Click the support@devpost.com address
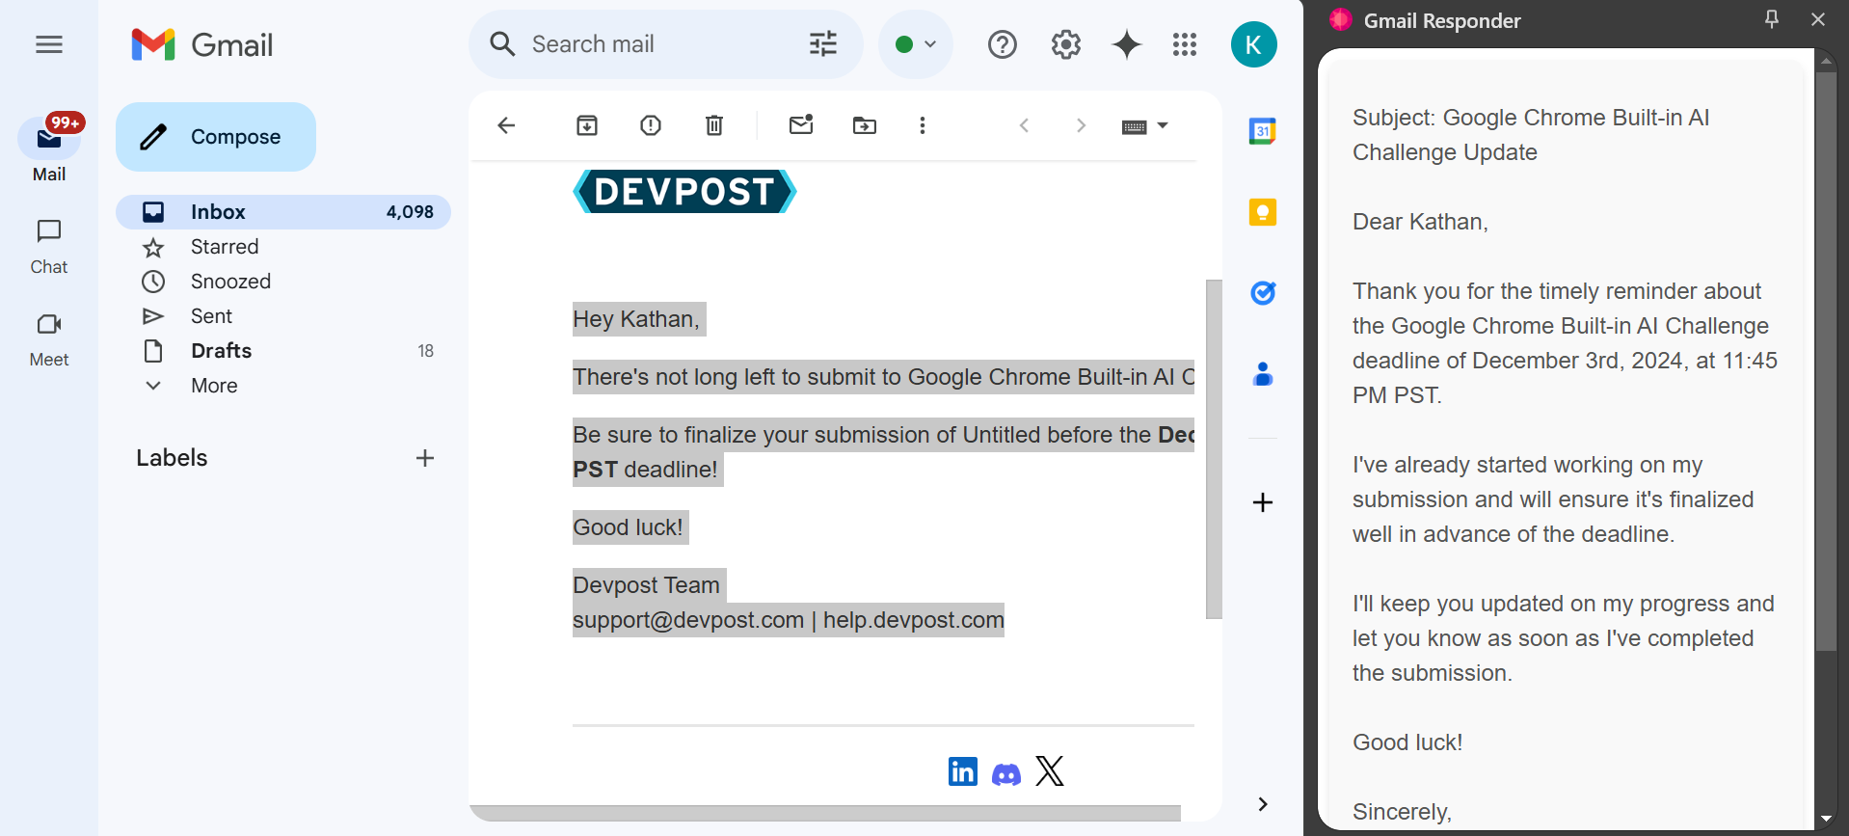Image resolution: width=1849 pixels, height=836 pixels. [x=688, y=620]
